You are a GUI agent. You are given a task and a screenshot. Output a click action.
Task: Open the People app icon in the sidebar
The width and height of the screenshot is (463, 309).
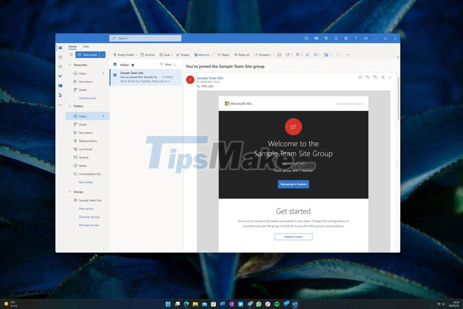(x=61, y=66)
